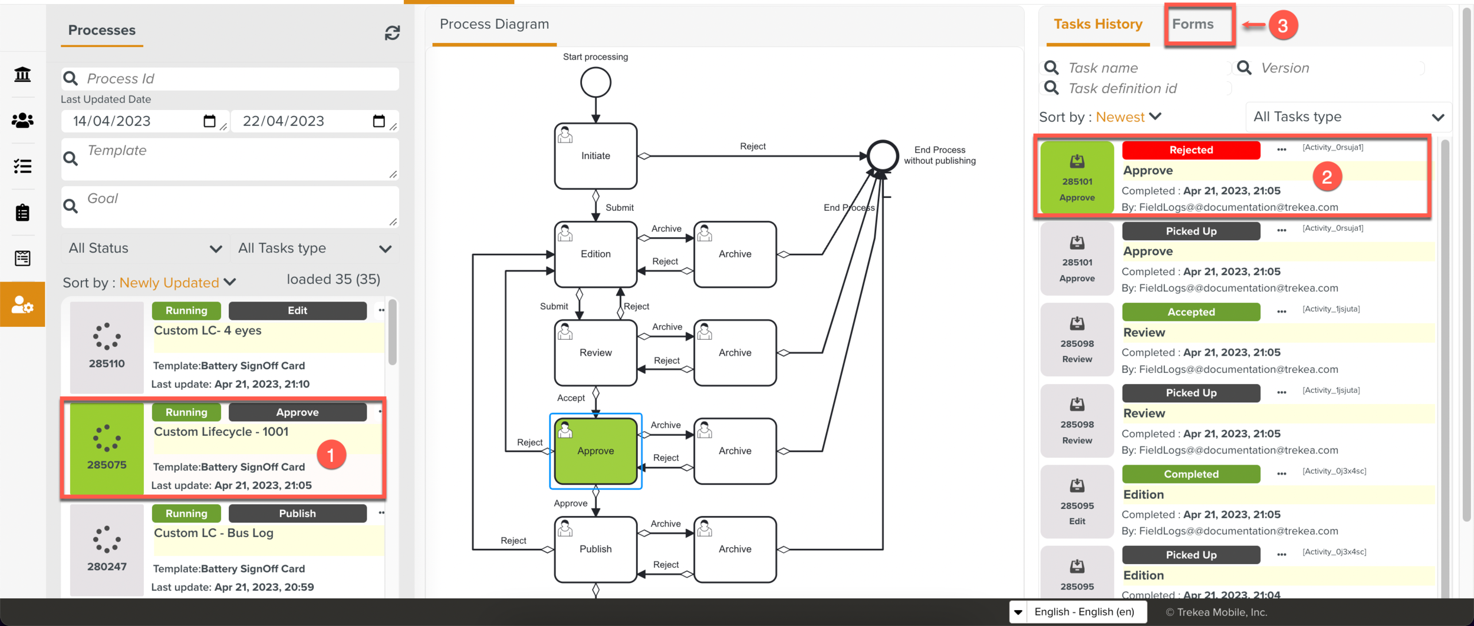The image size is (1474, 626).
Task: Open the calendar picker for 22/04/2023 date
Action: (379, 121)
